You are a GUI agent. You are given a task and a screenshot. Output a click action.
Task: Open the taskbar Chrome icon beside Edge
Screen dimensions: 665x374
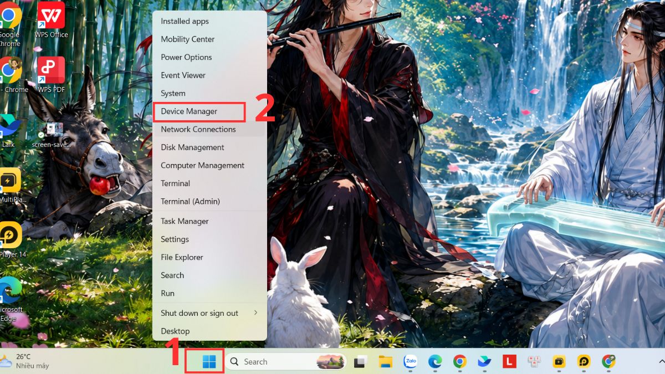[459, 362]
